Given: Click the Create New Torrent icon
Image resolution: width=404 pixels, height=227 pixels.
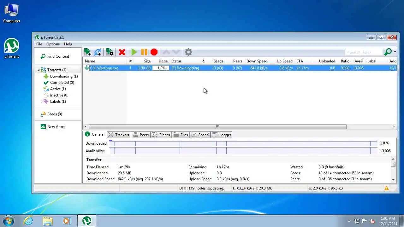Looking at the screenshot, I should [110, 52].
